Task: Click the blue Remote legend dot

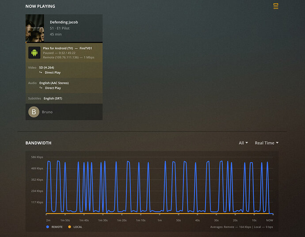Action: [x=48, y=227]
